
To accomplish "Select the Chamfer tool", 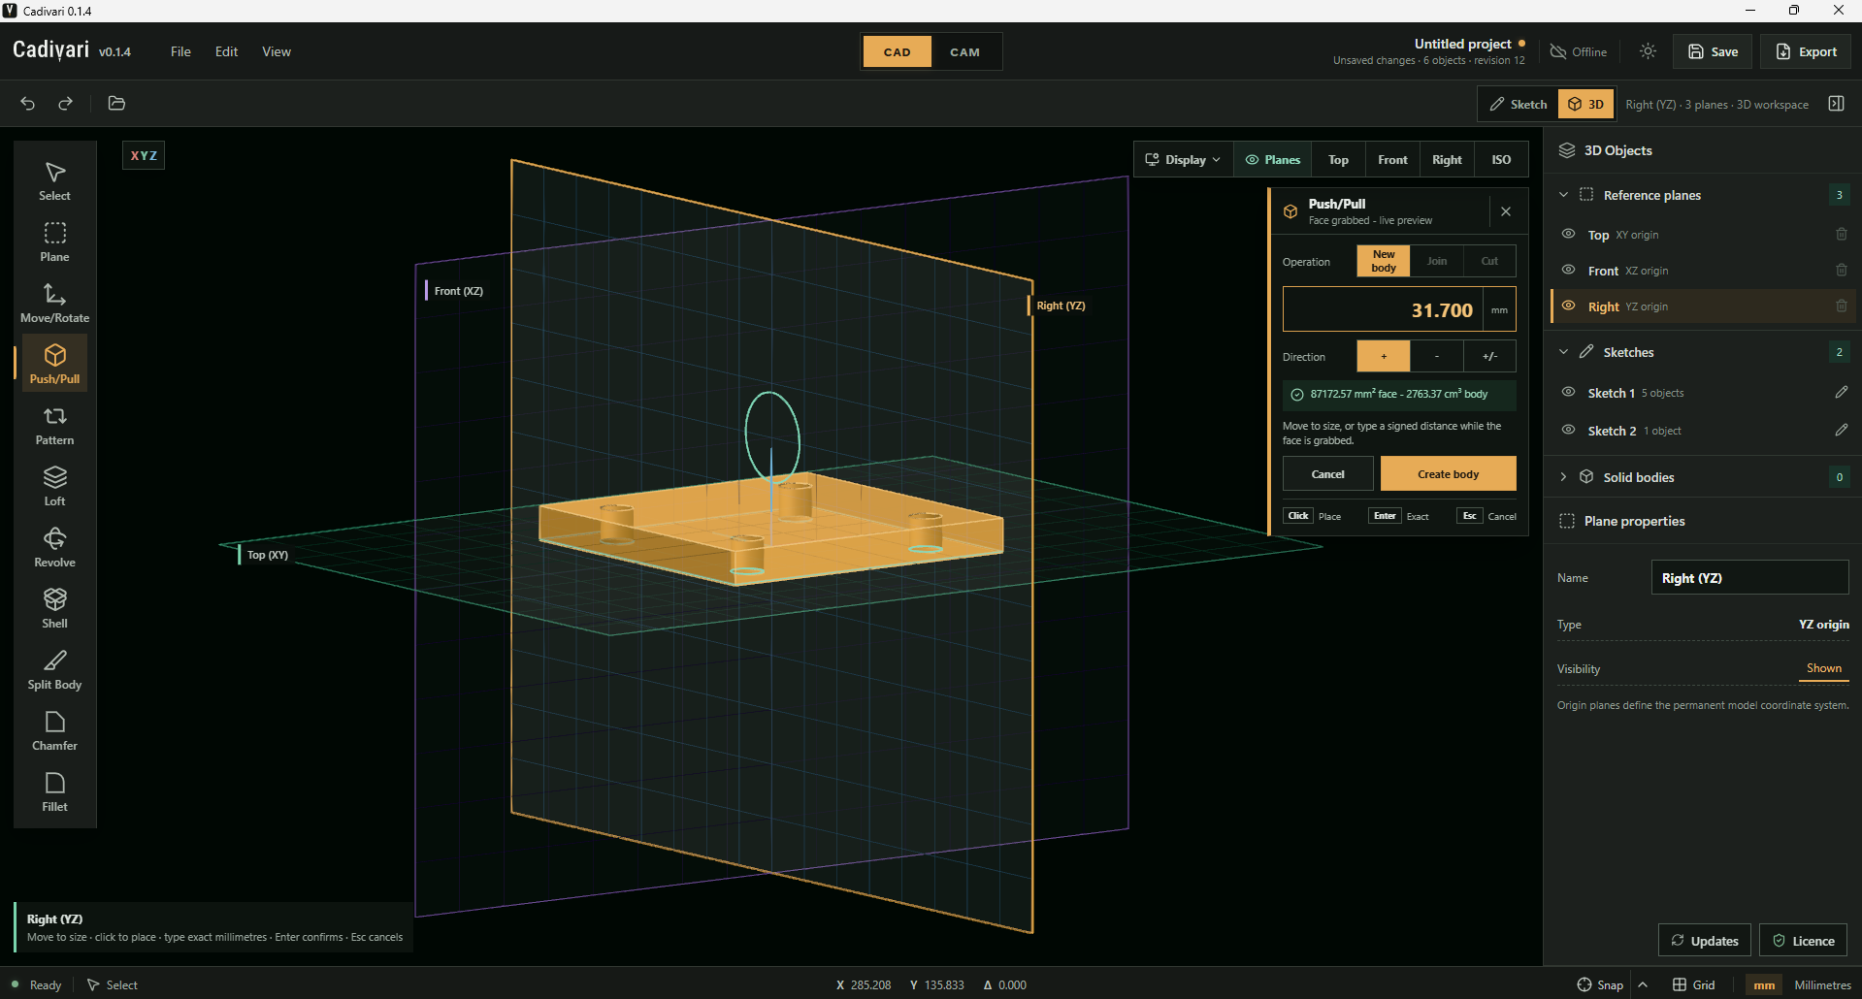I will [55, 731].
